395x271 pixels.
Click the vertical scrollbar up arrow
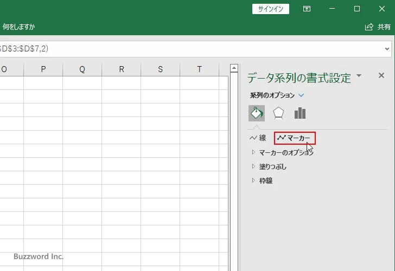(234, 68)
